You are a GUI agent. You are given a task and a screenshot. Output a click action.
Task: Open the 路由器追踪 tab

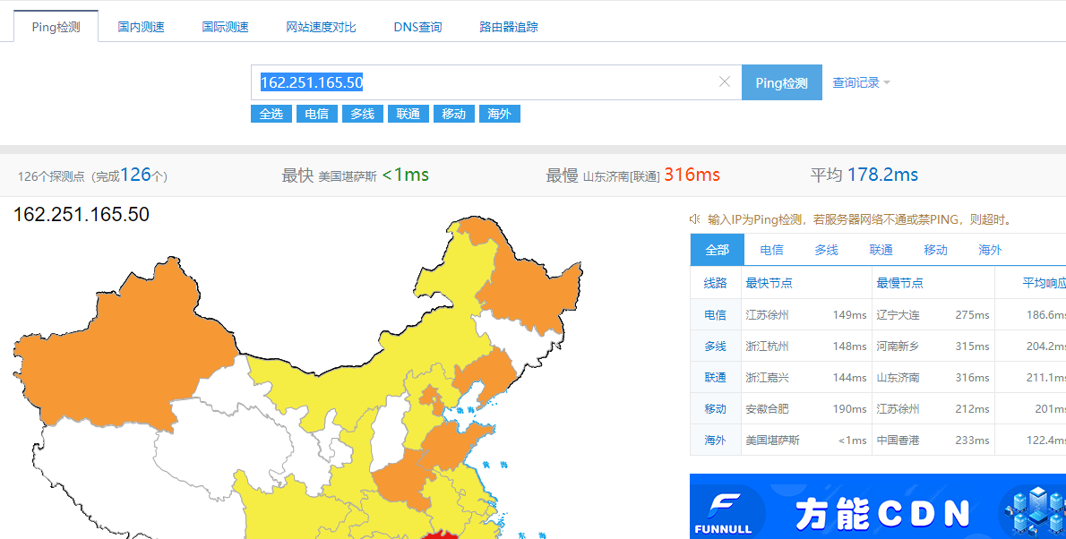509,27
